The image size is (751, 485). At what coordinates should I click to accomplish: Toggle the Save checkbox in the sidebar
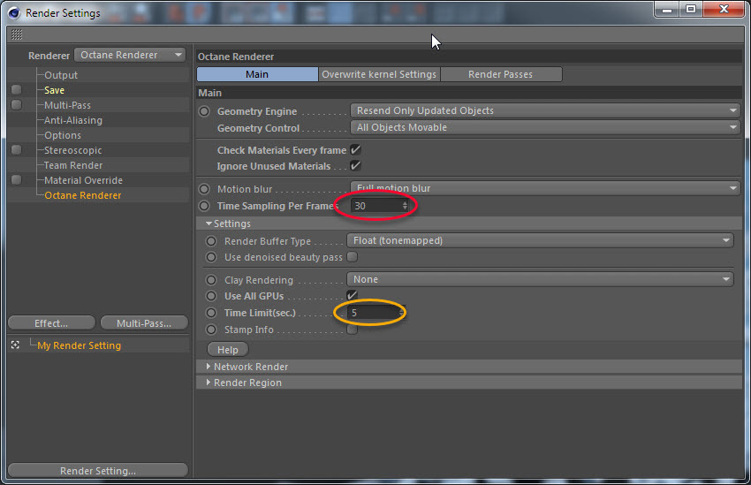point(16,89)
